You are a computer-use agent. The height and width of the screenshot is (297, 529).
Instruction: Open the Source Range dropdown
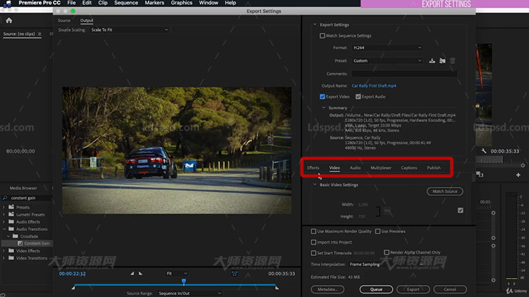(x=189, y=293)
